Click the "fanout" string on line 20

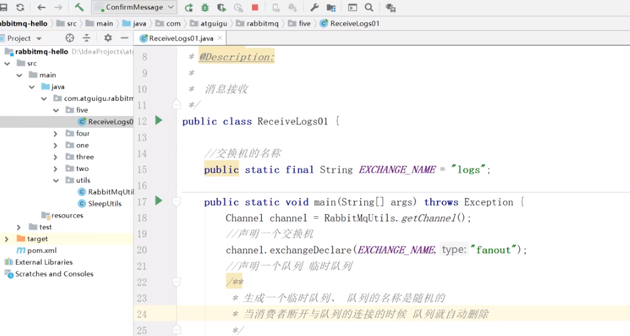[x=493, y=250]
